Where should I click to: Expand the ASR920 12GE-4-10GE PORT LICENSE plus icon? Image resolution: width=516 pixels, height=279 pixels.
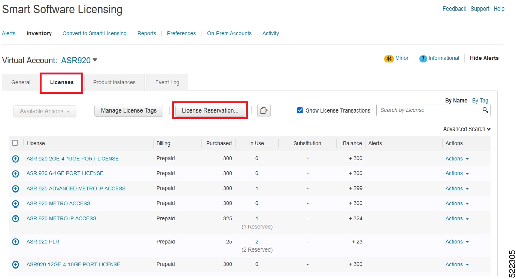tap(15, 265)
